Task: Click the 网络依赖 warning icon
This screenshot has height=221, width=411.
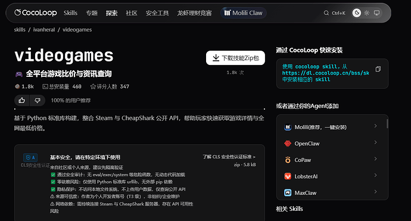Action: click(52, 204)
